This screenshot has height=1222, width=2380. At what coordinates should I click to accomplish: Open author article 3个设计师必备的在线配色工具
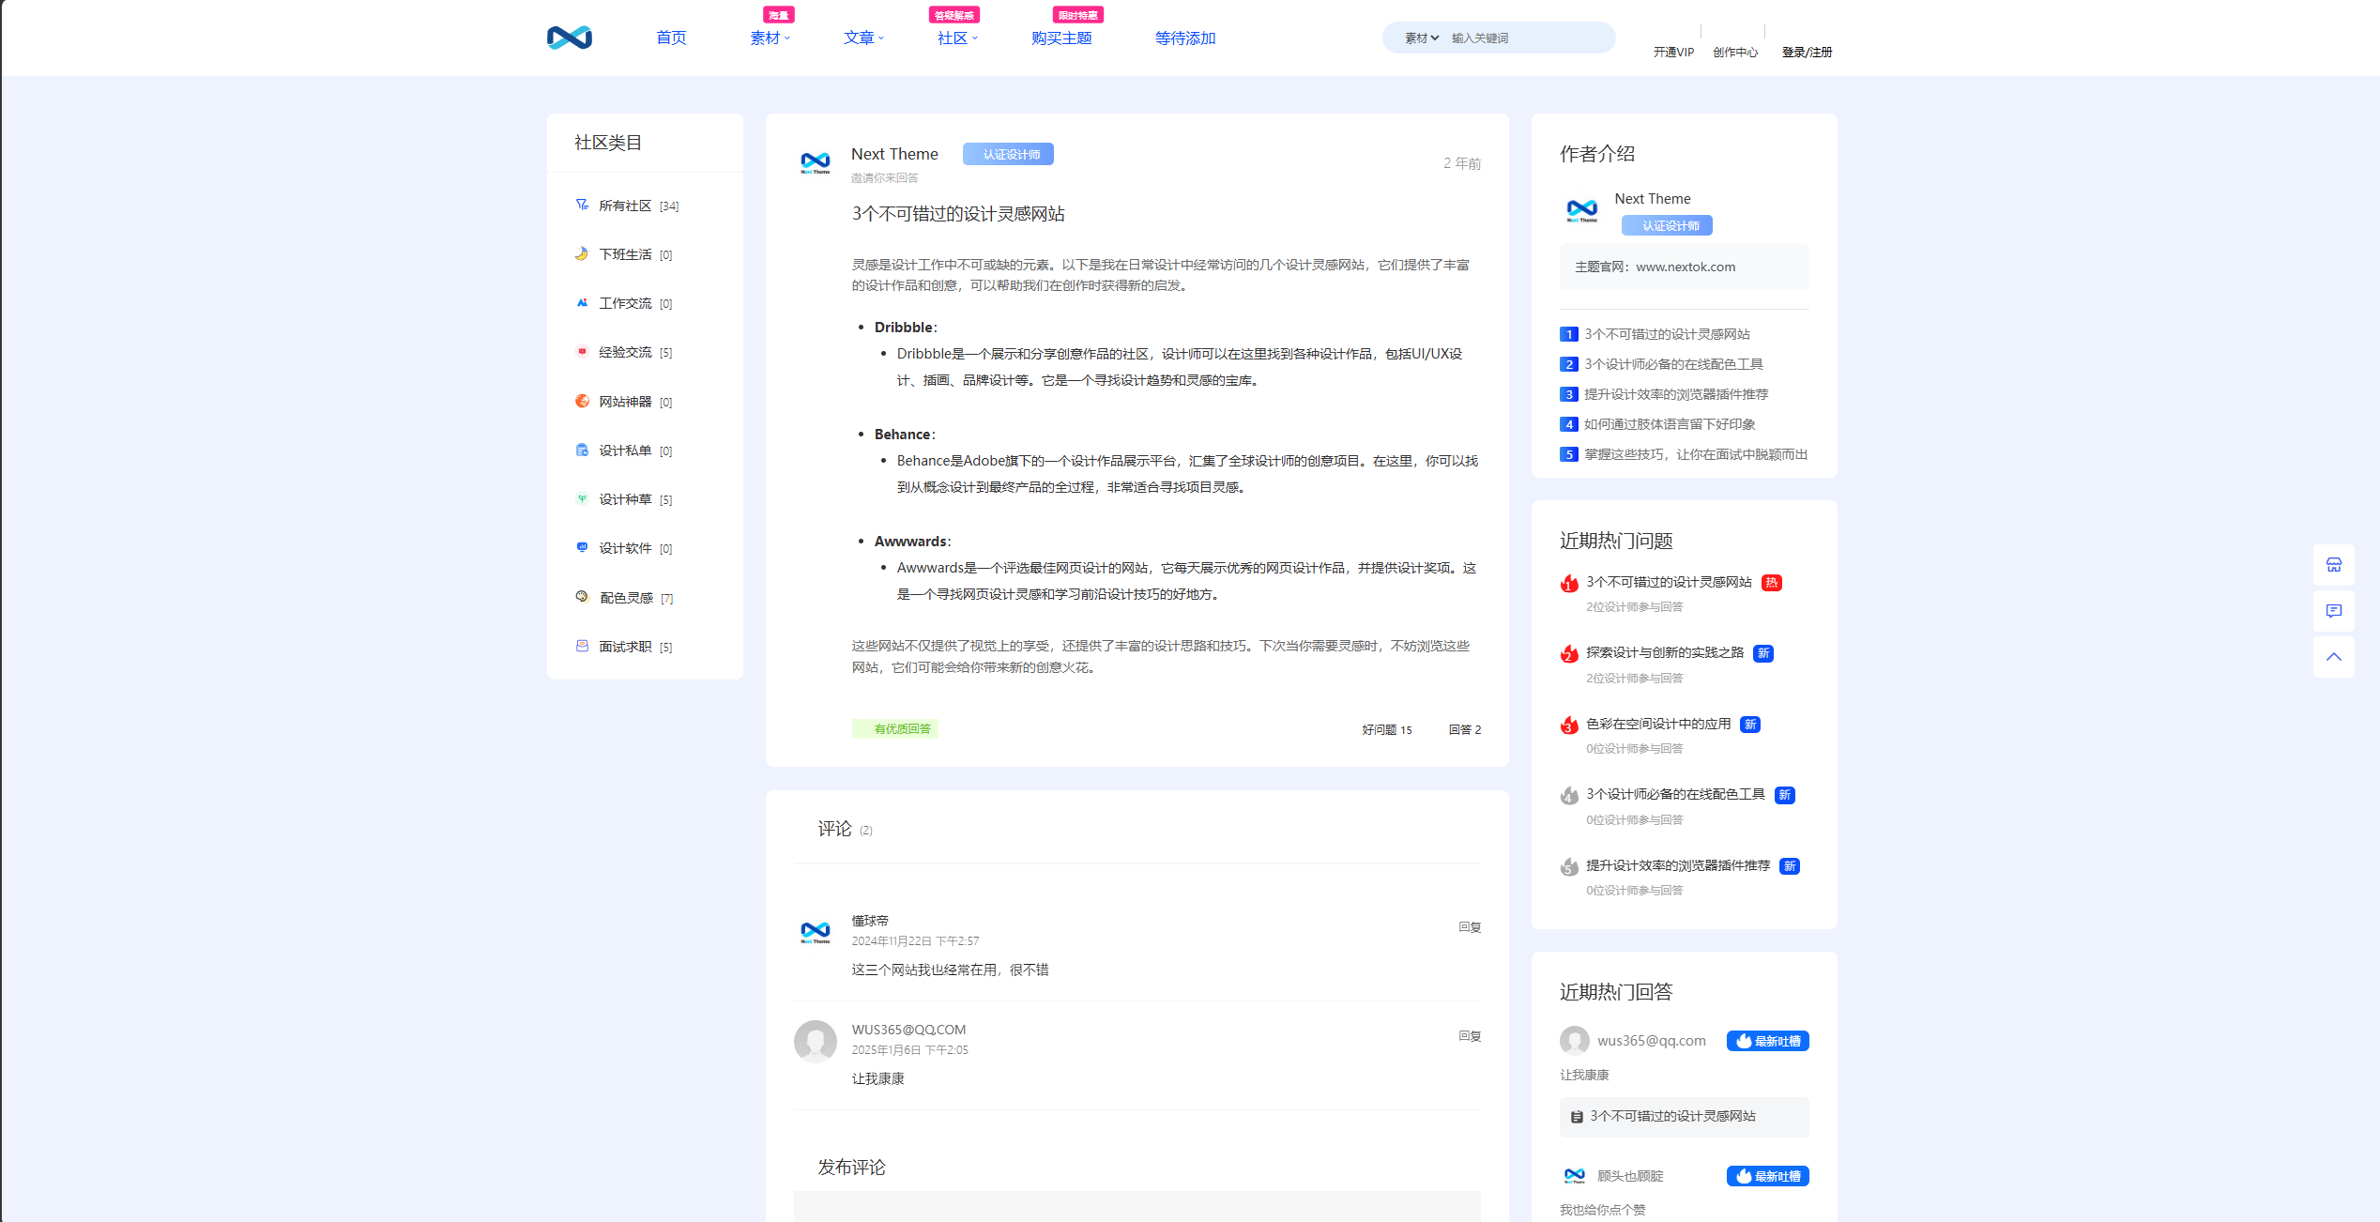(1673, 364)
